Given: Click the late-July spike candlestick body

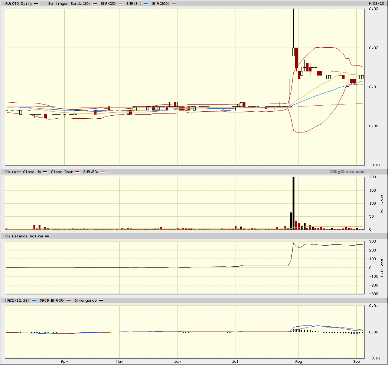Looking at the screenshot, I should tap(293, 52).
